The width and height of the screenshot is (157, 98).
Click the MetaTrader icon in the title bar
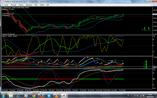[x=2, y=2]
